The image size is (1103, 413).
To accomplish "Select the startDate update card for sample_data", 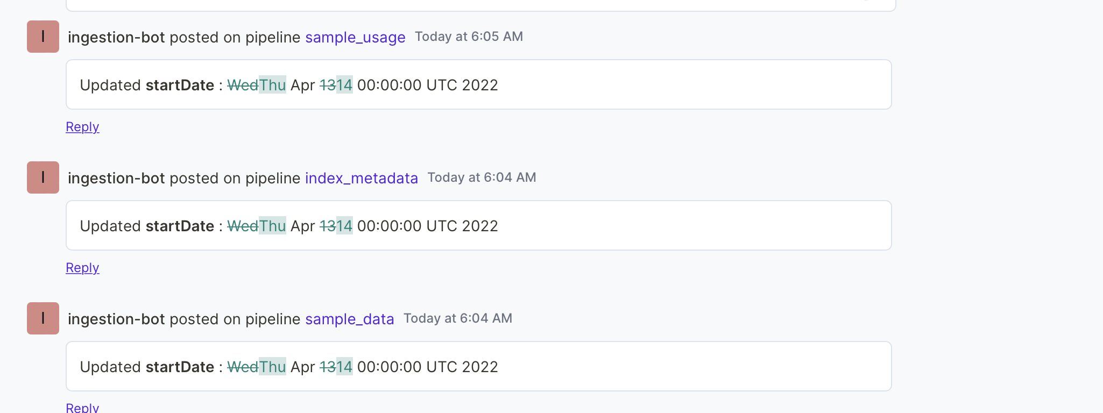I will click(478, 366).
